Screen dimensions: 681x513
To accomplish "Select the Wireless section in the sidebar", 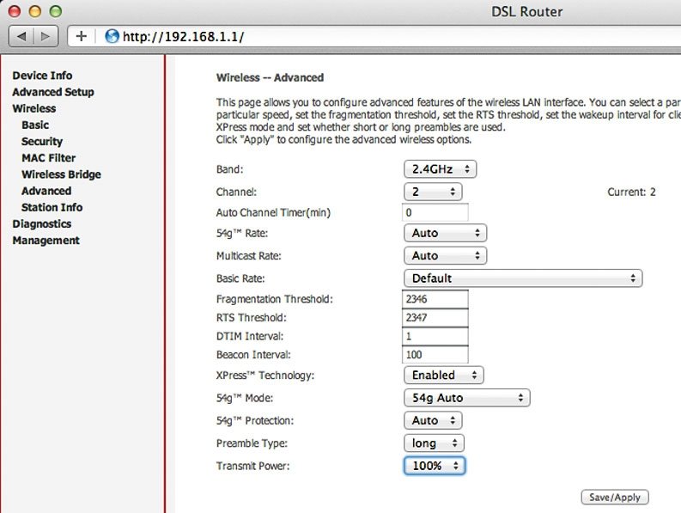I will click(x=33, y=108).
